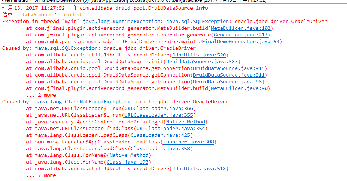The height and width of the screenshot is (181, 347).
Task: Open the java.lang.ClassNotFoundException link
Action: point(82,102)
